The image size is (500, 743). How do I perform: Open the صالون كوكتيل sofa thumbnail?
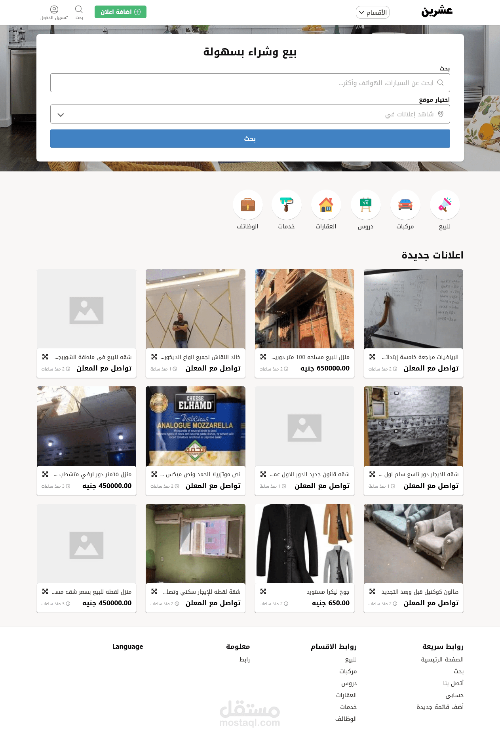point(413,543)
